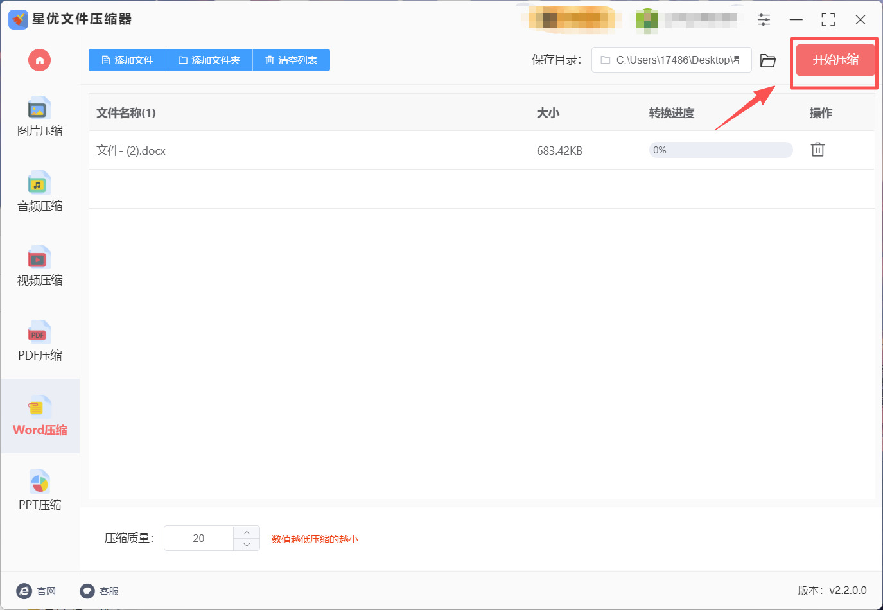The image size is (883, 610).
Task: Open the 图片压缩 image compression section
Action: tap(40, 117)
